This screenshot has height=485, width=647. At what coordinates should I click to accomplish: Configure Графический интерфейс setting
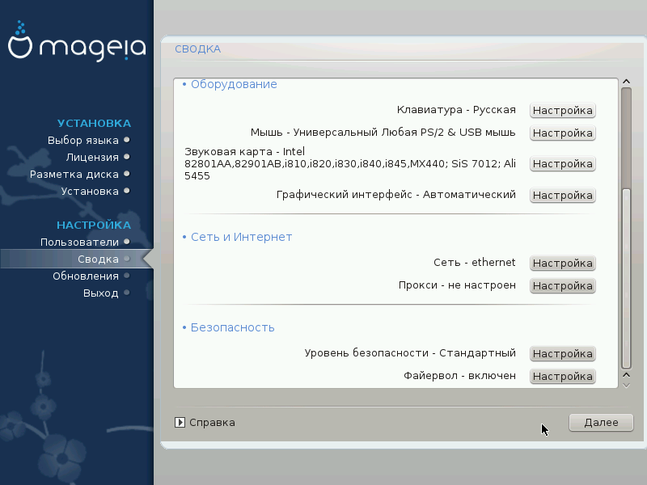coord(562,196)
